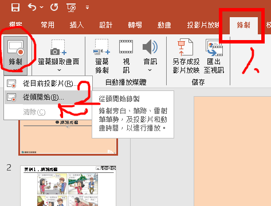This screenshot has width=271, height=206.
Task: Switch to the 轉場 (Transitions) tab
Action: point(135,25)
